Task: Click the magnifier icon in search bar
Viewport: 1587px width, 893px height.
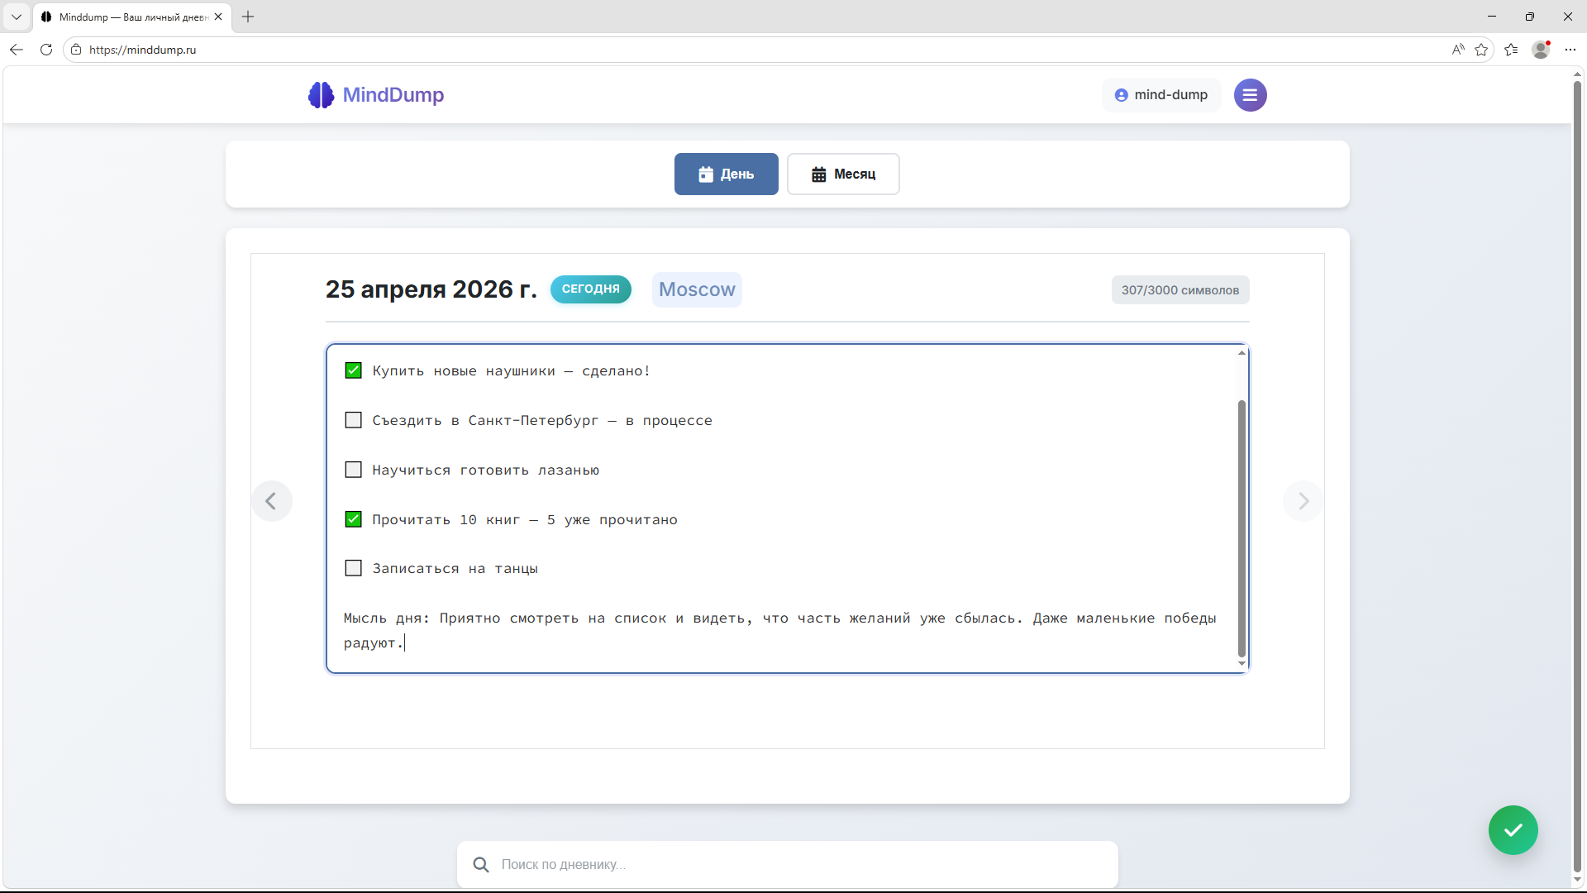Action: click(x=480, y=864)
